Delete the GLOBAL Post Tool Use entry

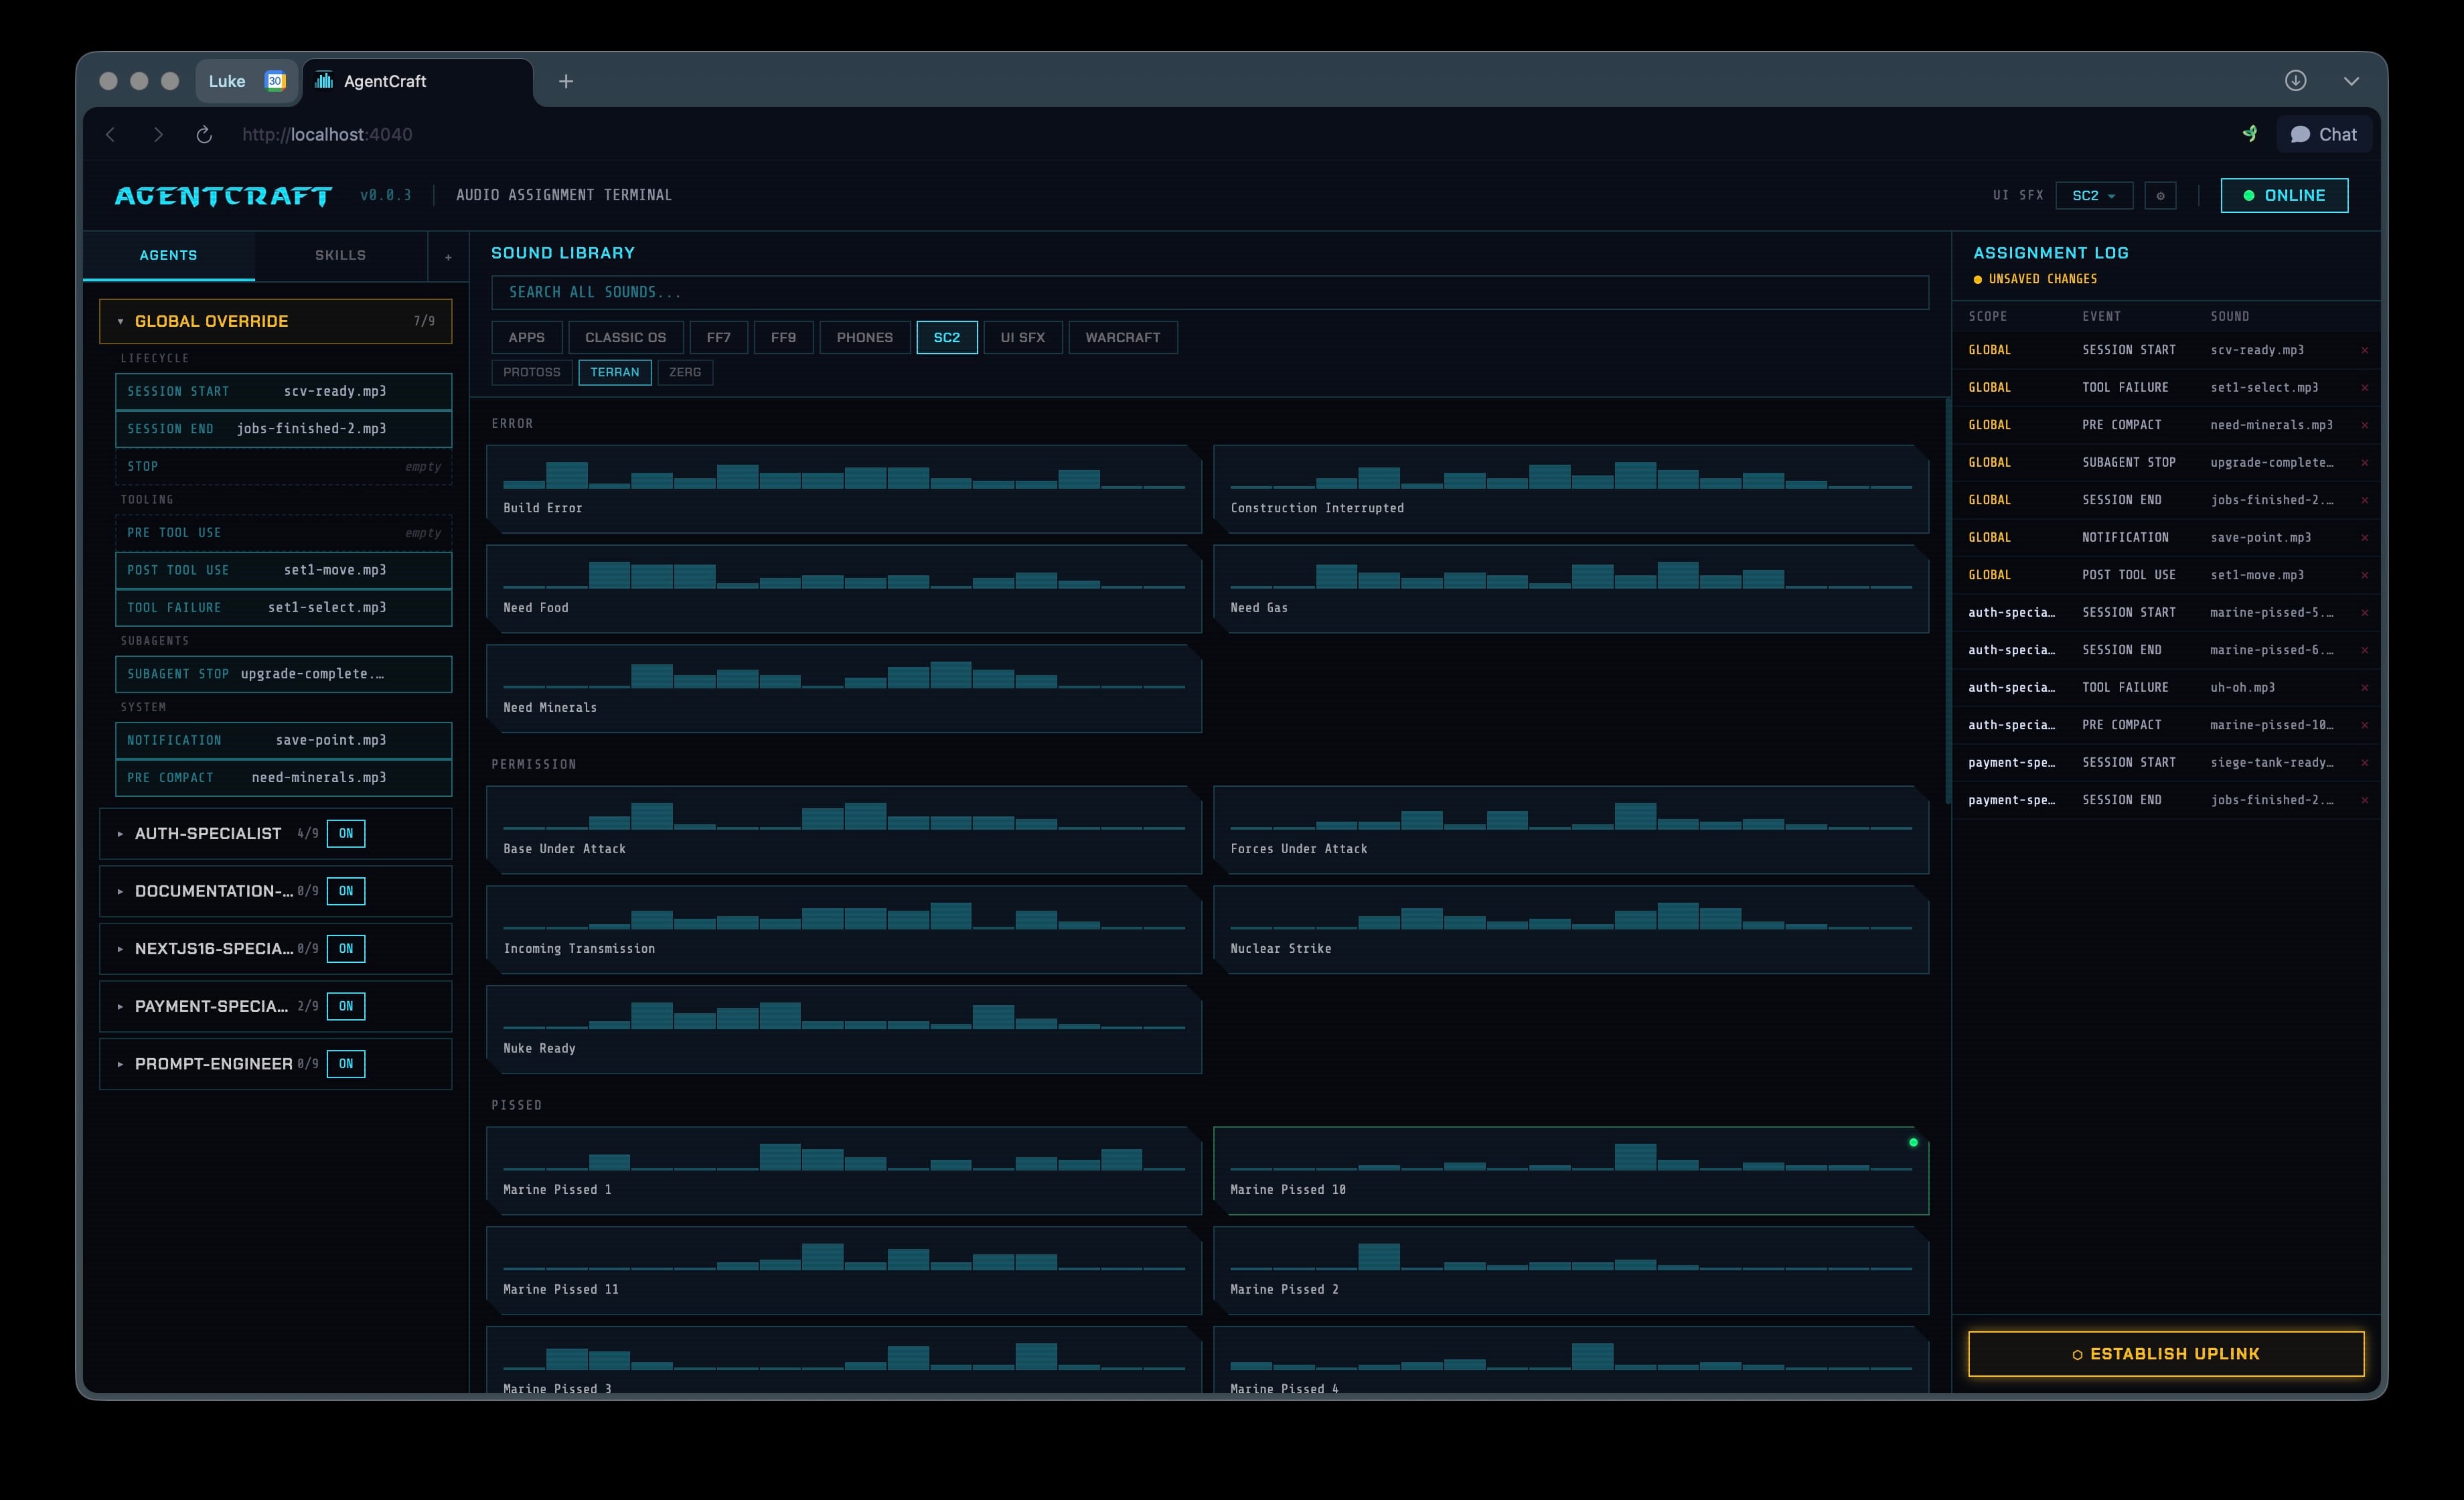(2365, 576)
